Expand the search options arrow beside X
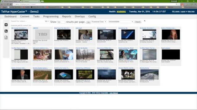197x110 pixels. [48, 21]
